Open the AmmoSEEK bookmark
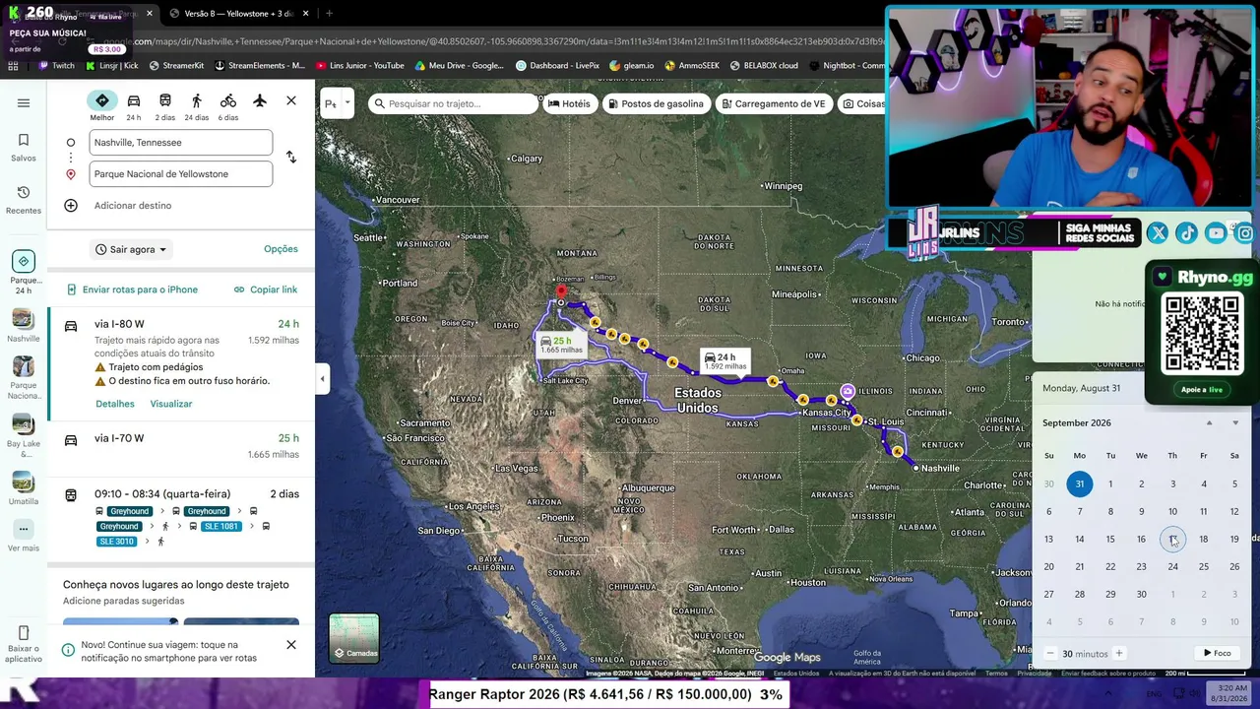 point(692,66)
